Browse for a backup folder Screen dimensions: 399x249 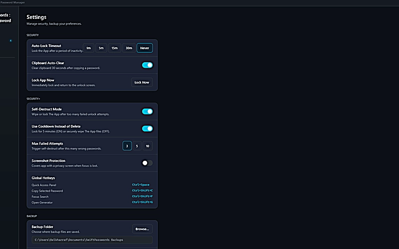pos(142,229)
